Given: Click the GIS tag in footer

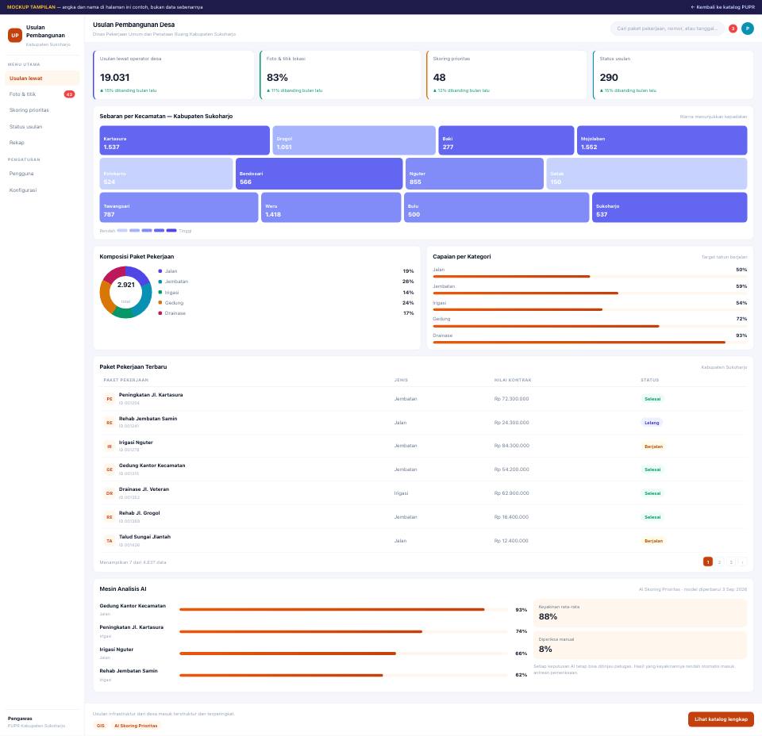Looking at the screenshot, I should click(101, 726).
